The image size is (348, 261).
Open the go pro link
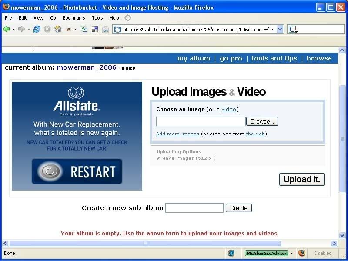pos(231,58)
